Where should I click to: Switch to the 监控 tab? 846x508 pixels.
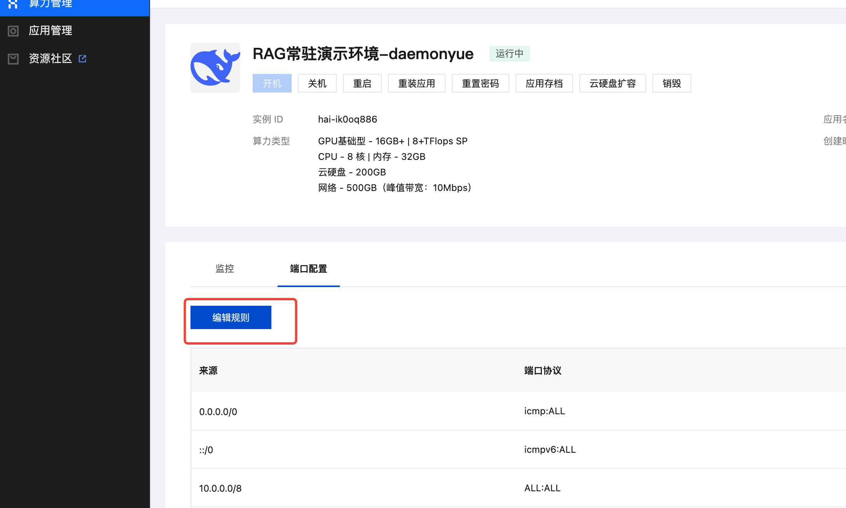pos(225,269)
